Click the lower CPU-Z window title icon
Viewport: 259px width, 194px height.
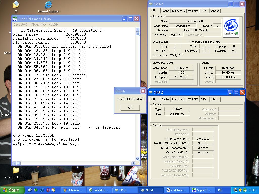(x=151, y=92)
